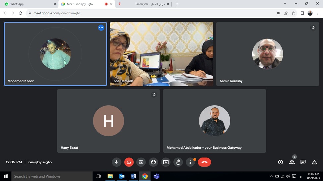This screenshot has width=323, height=181.
Task: Close the Meet tab
Action: pos(111,4)
